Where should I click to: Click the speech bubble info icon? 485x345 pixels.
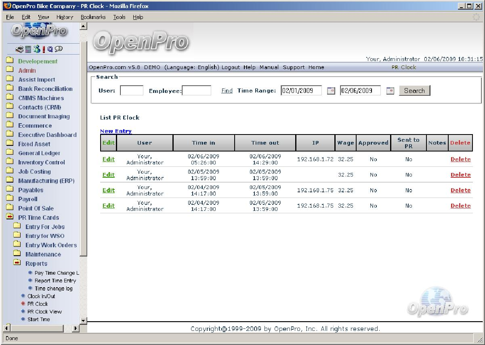[x=59, y=49]
